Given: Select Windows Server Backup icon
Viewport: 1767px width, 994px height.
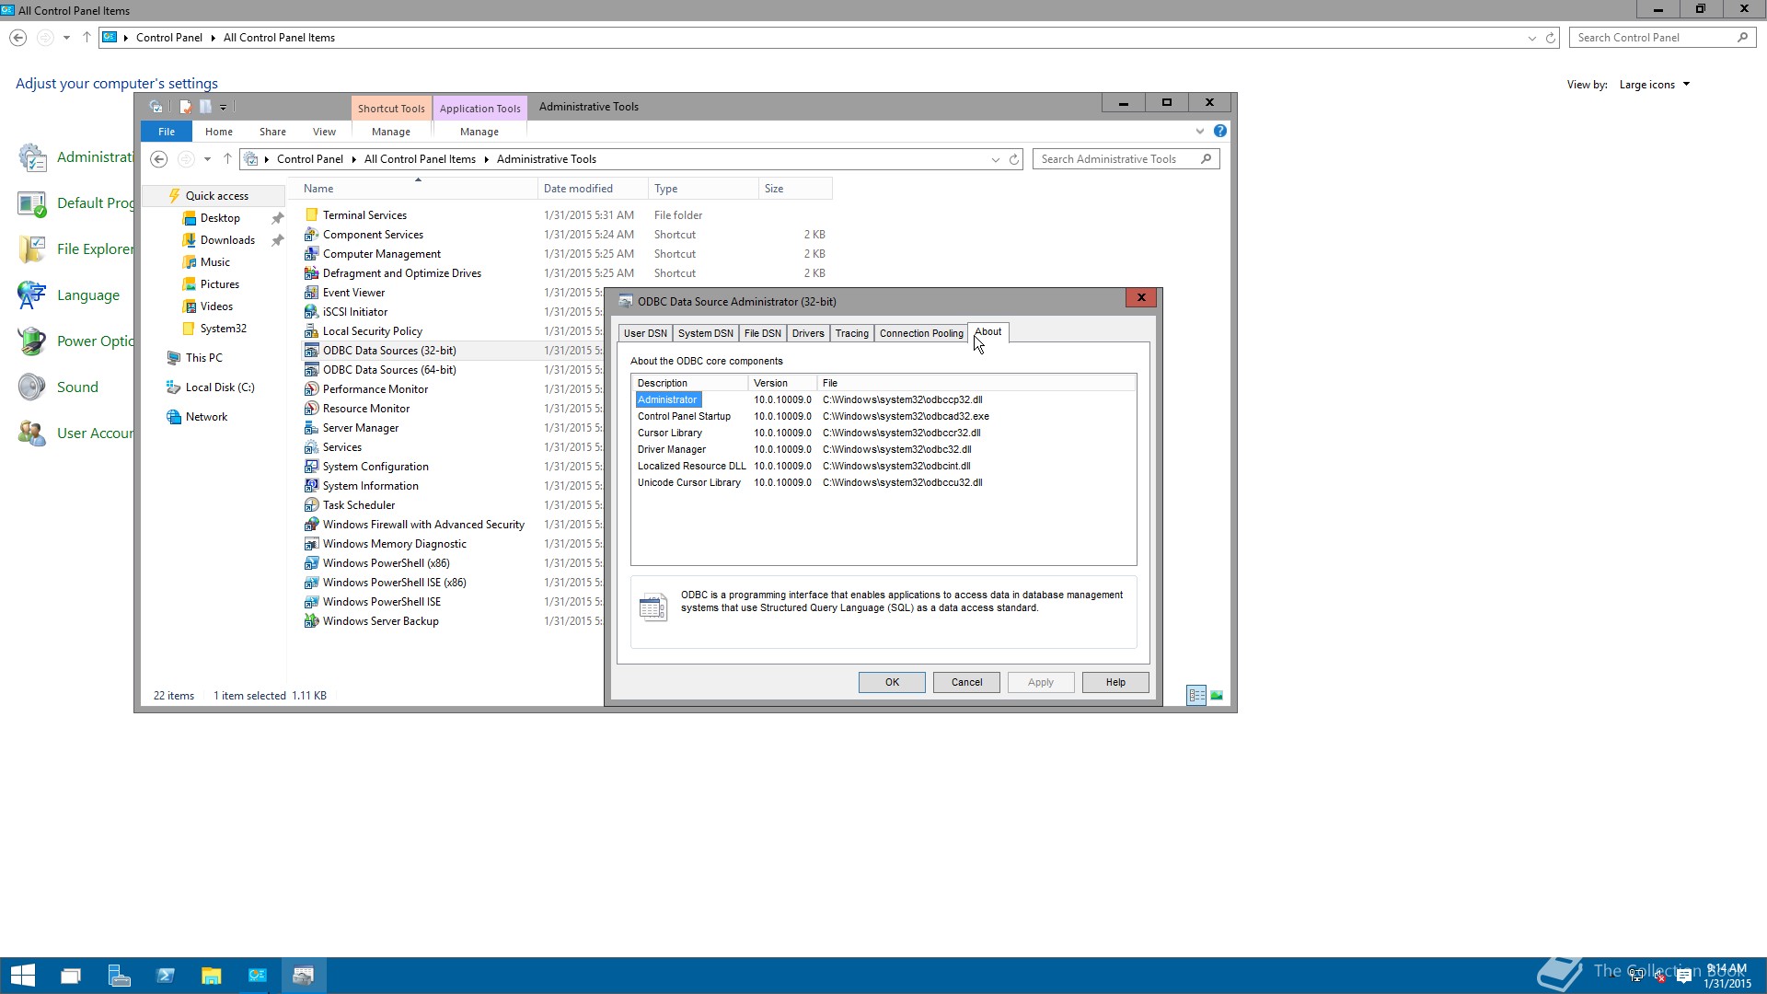Looking at the screenshot, I should click(311, 621).
